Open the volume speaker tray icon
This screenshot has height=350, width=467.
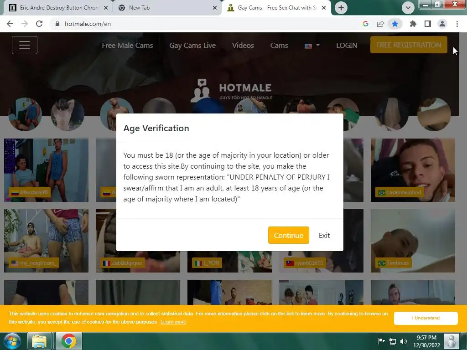(404, 341)
